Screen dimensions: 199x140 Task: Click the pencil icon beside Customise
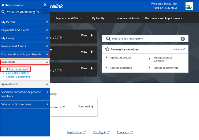184,49
